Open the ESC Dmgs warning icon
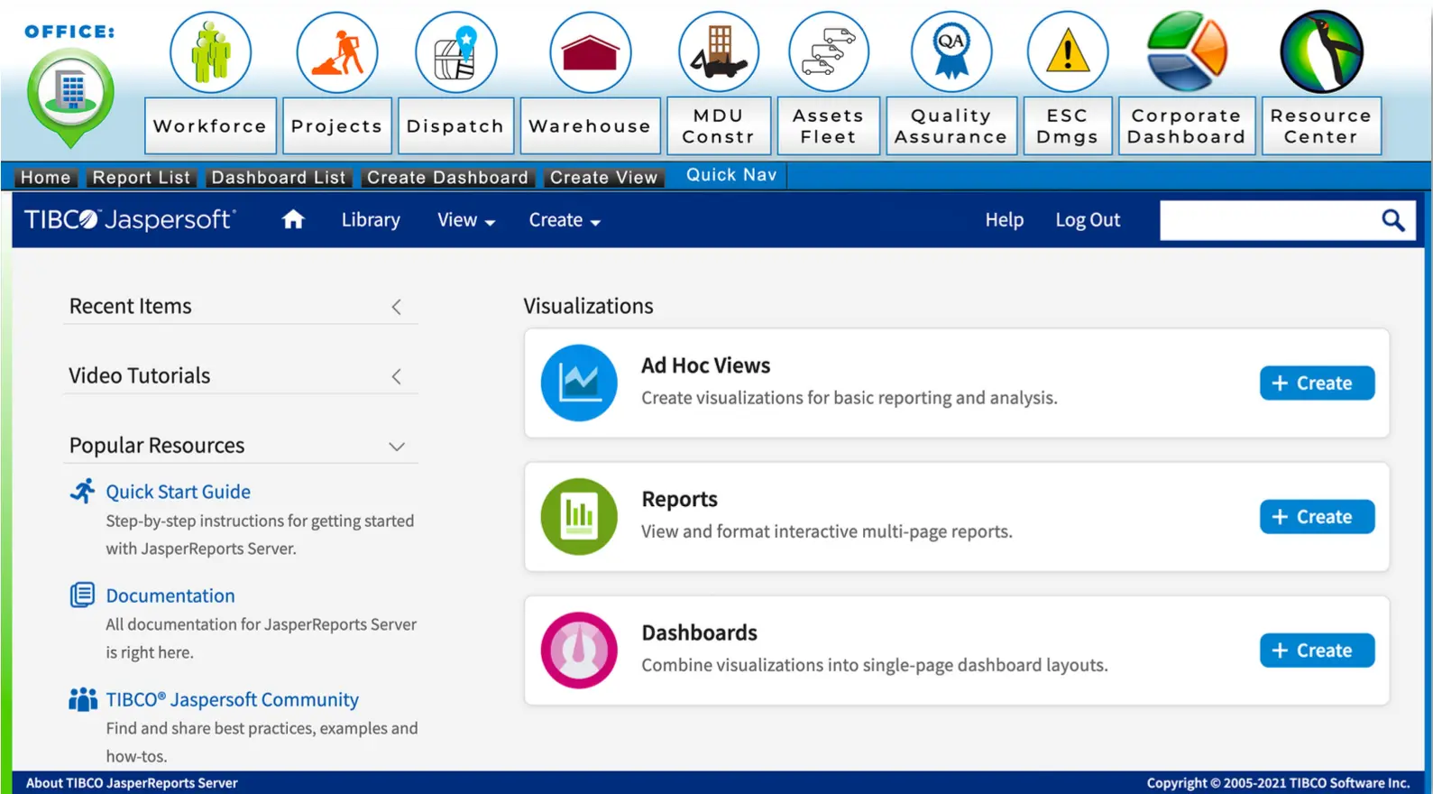The height and width of the screenshot is (794, 1433). [1067, 52]
